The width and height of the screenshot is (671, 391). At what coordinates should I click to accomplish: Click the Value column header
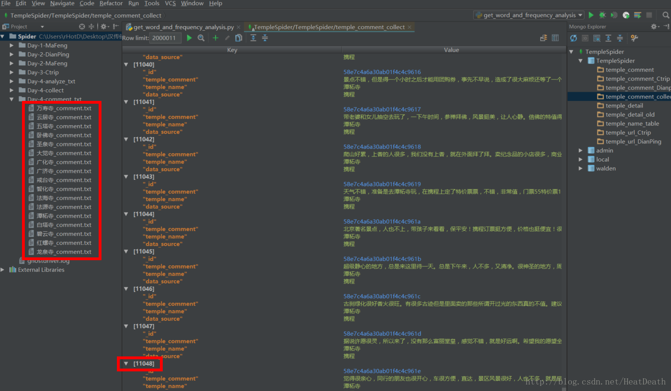click(451, 50)
